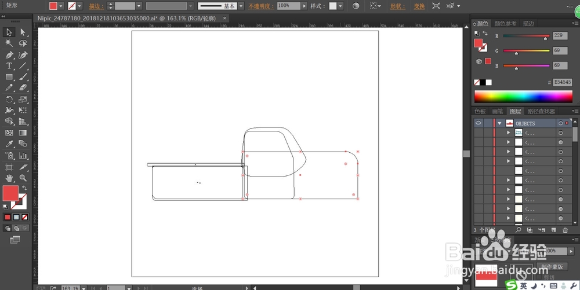The height and width of the screenshot is (290, 580).
Task: Select the Paintbrush tool
Action: (23, 77)
